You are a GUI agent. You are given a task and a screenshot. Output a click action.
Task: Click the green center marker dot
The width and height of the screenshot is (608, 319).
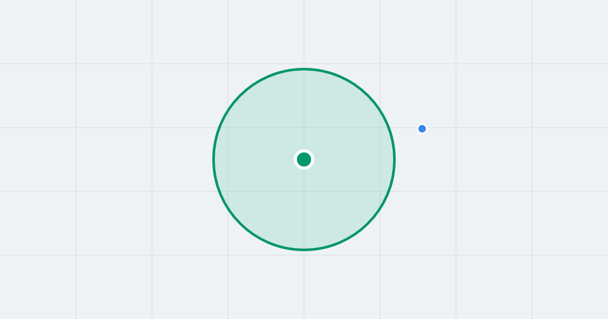tap(304, 159)
